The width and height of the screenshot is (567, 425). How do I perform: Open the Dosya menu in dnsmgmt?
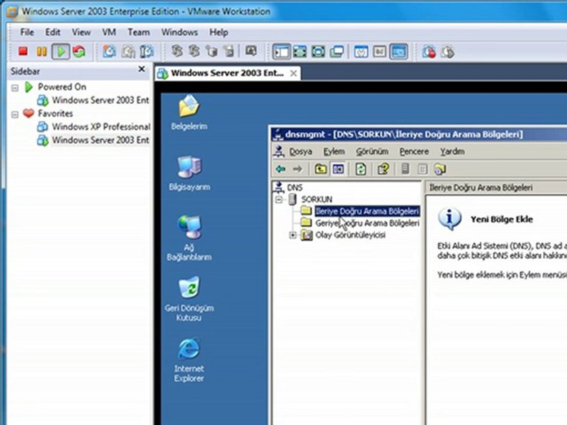point(300,152)
